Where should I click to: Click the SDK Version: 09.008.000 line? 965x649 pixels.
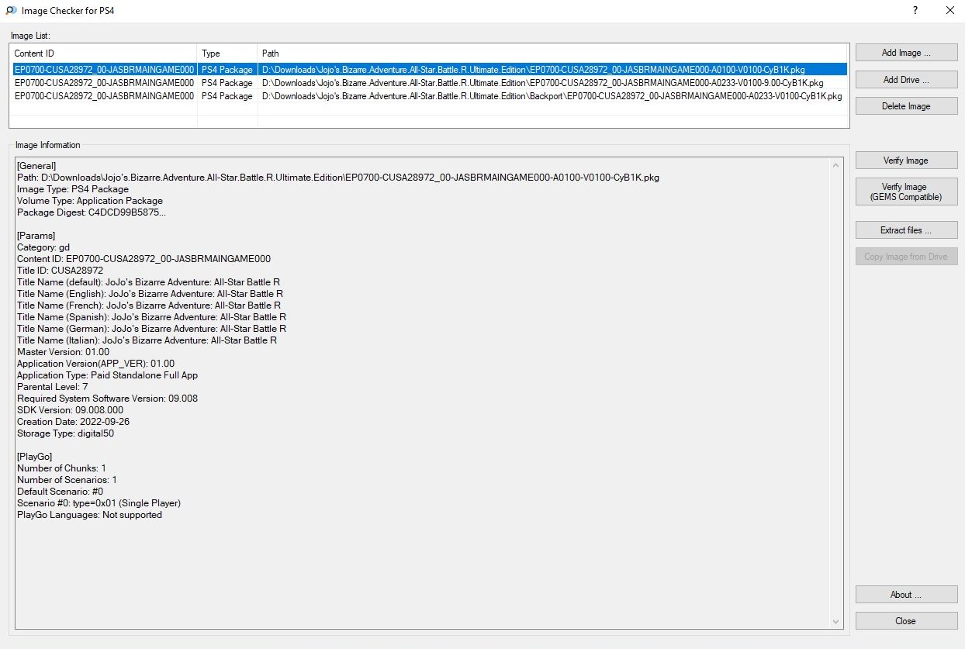point(70,410)
